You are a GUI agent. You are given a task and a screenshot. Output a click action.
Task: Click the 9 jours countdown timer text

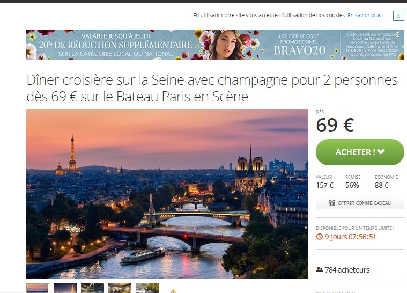pos(350,237)
